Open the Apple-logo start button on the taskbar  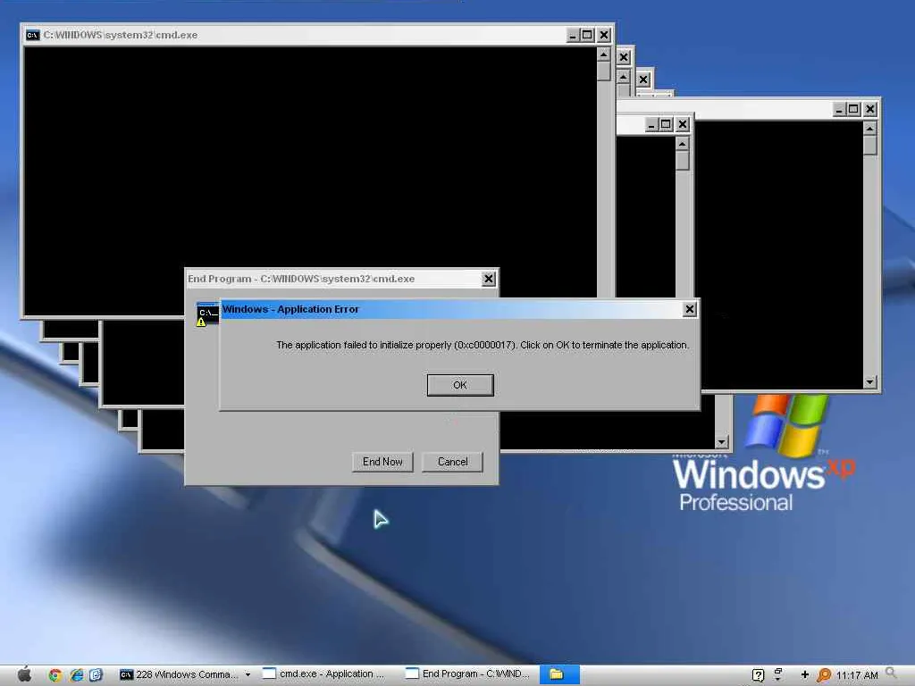click(24, 674)
